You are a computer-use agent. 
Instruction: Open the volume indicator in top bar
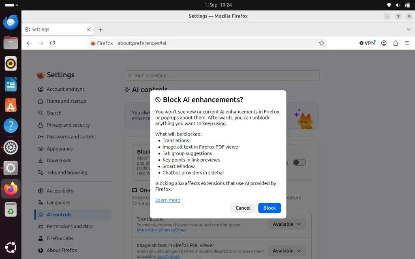[x=398, y=5]
